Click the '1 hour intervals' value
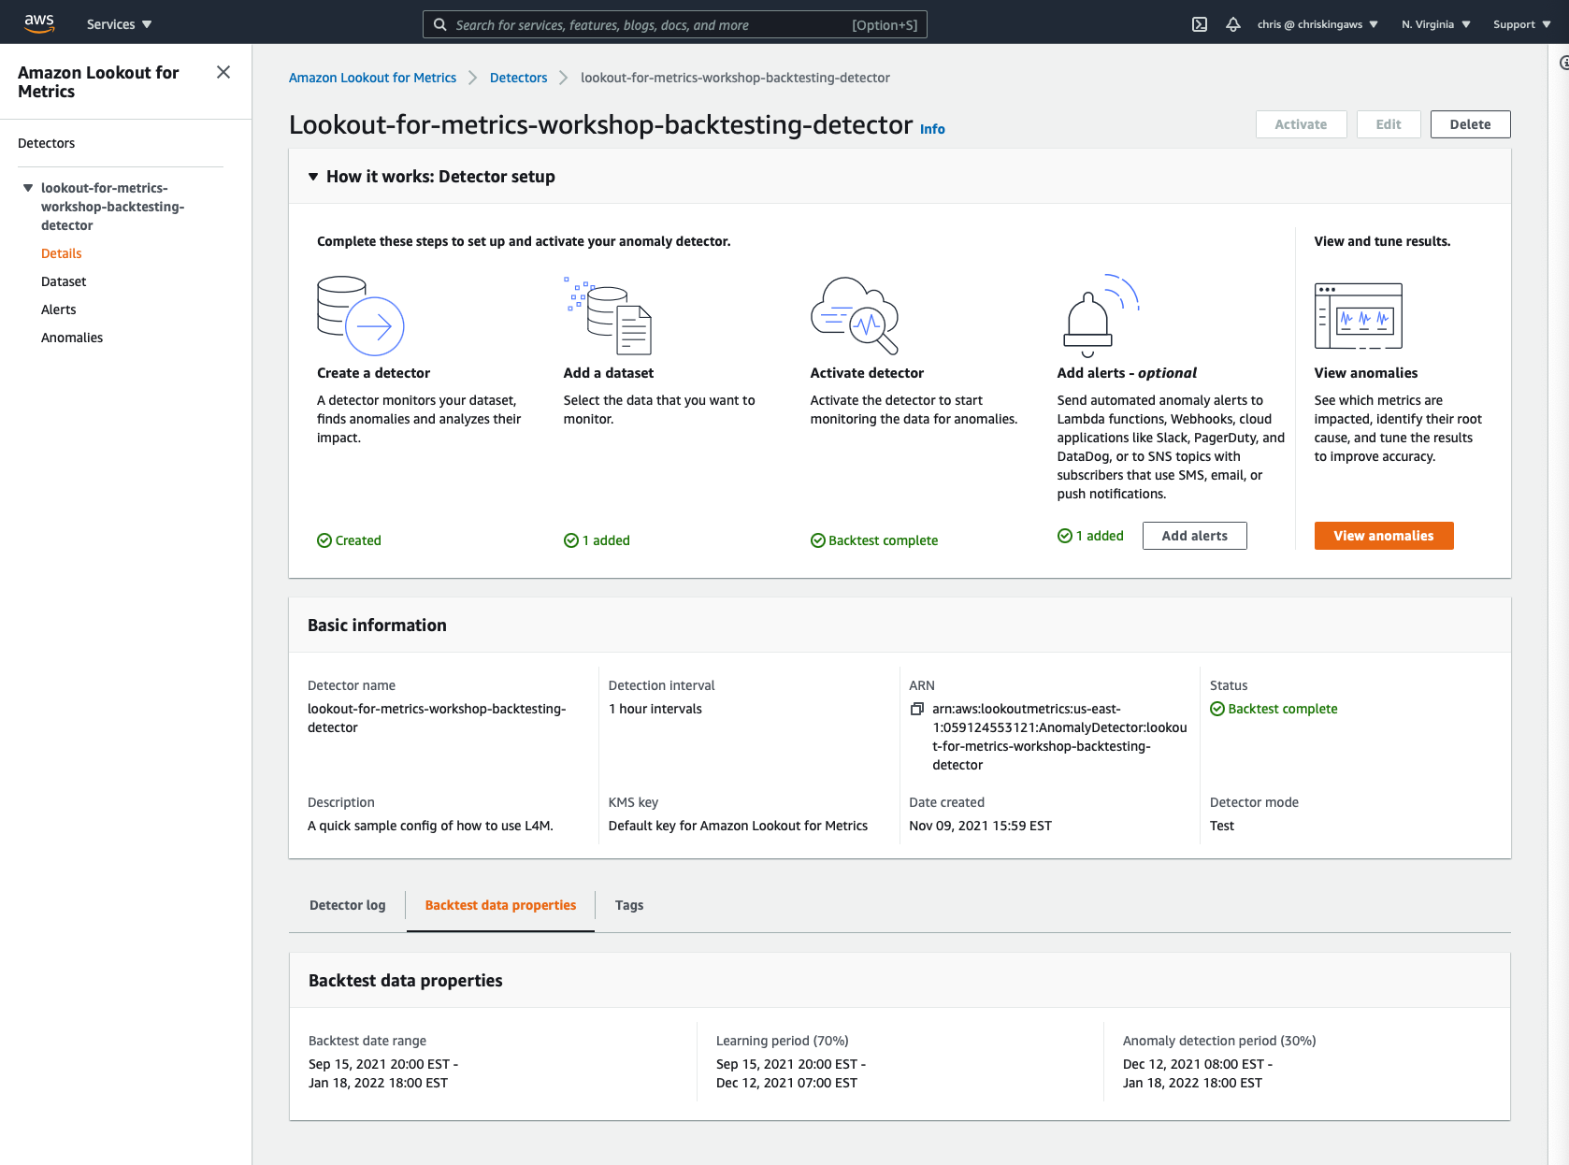The image size is (1569, 1165). [655, 709]
